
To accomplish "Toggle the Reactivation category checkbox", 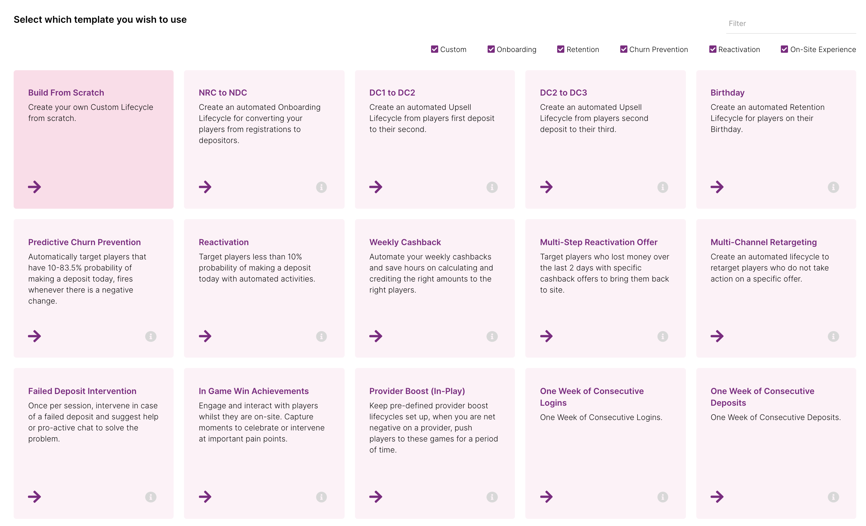I will coord(713,49).
